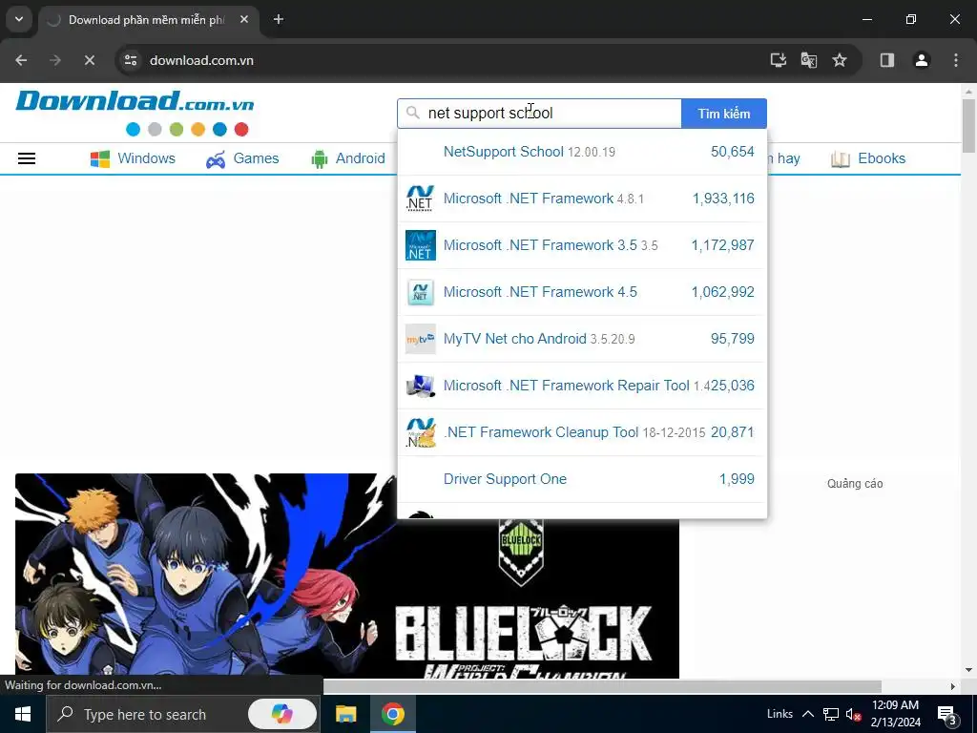Screen dimensions: 977x733
Task: Click the 1,999 download count
Action: (737, 479)
